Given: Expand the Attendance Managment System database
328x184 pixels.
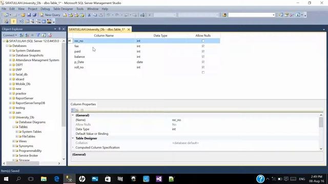Looking at the screenshot, I should 10,60.
